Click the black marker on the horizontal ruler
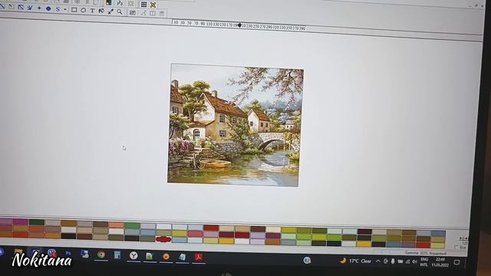The width and height of the screenshot is (491, 276). (239, 25)
